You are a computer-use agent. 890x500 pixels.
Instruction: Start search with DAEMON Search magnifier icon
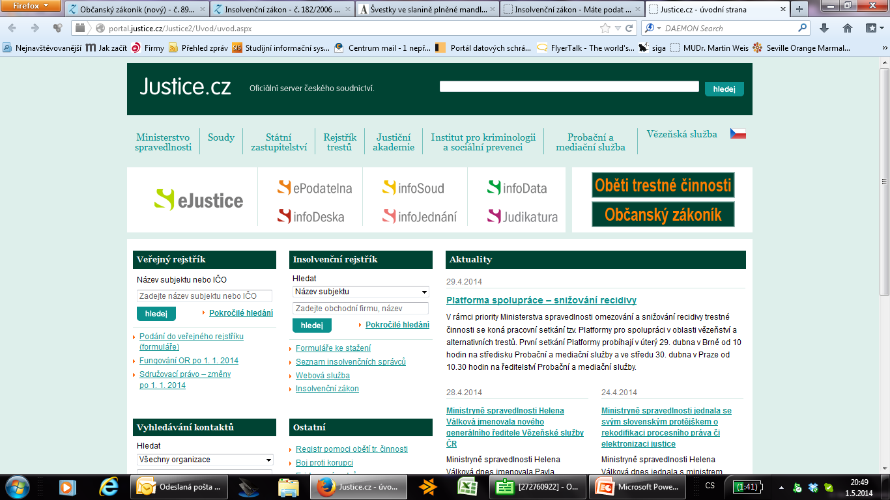(802, 28)
